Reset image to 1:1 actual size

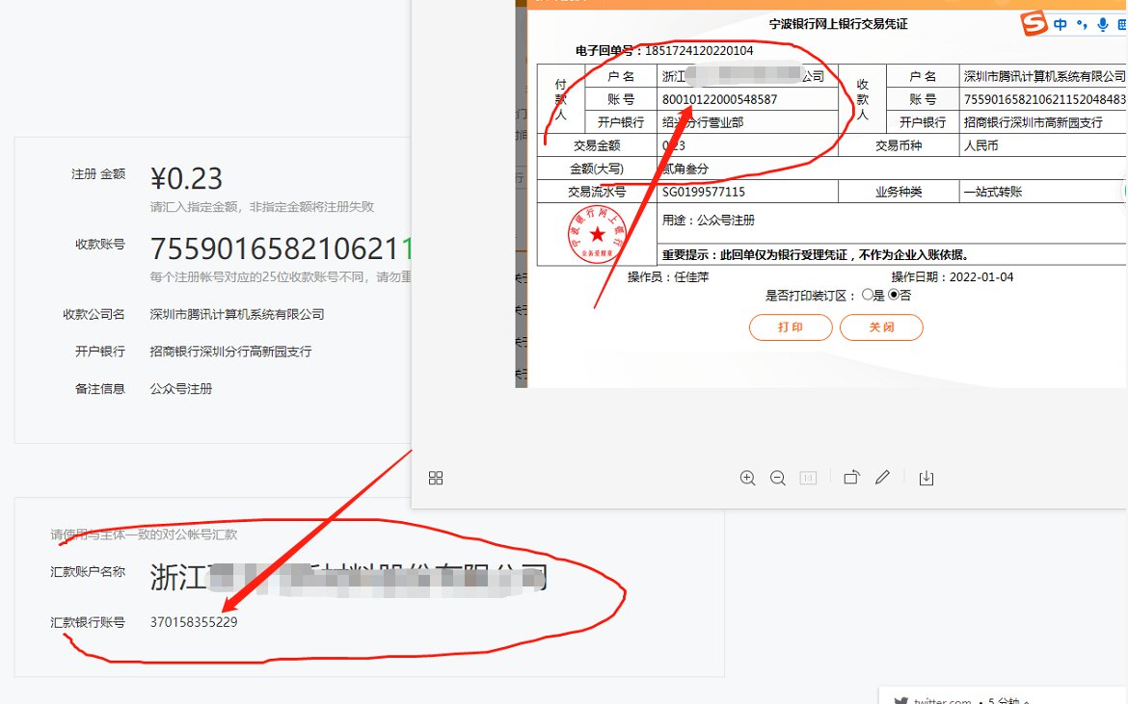click(808, 478)
